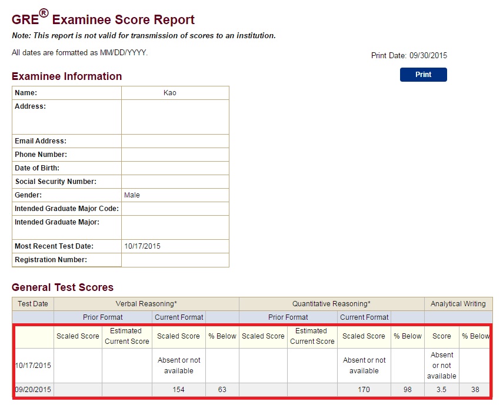The height and width of the screenshot is (405, 503).
Task: Click the 'Quantitative Reasoning*' column header
Action: 331,304
